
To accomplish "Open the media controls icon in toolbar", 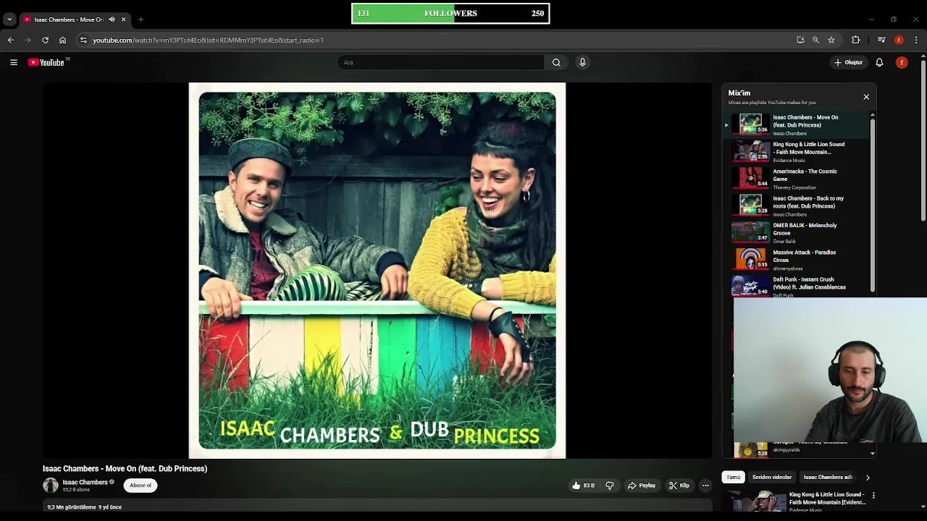I will (x=881, y=40).
